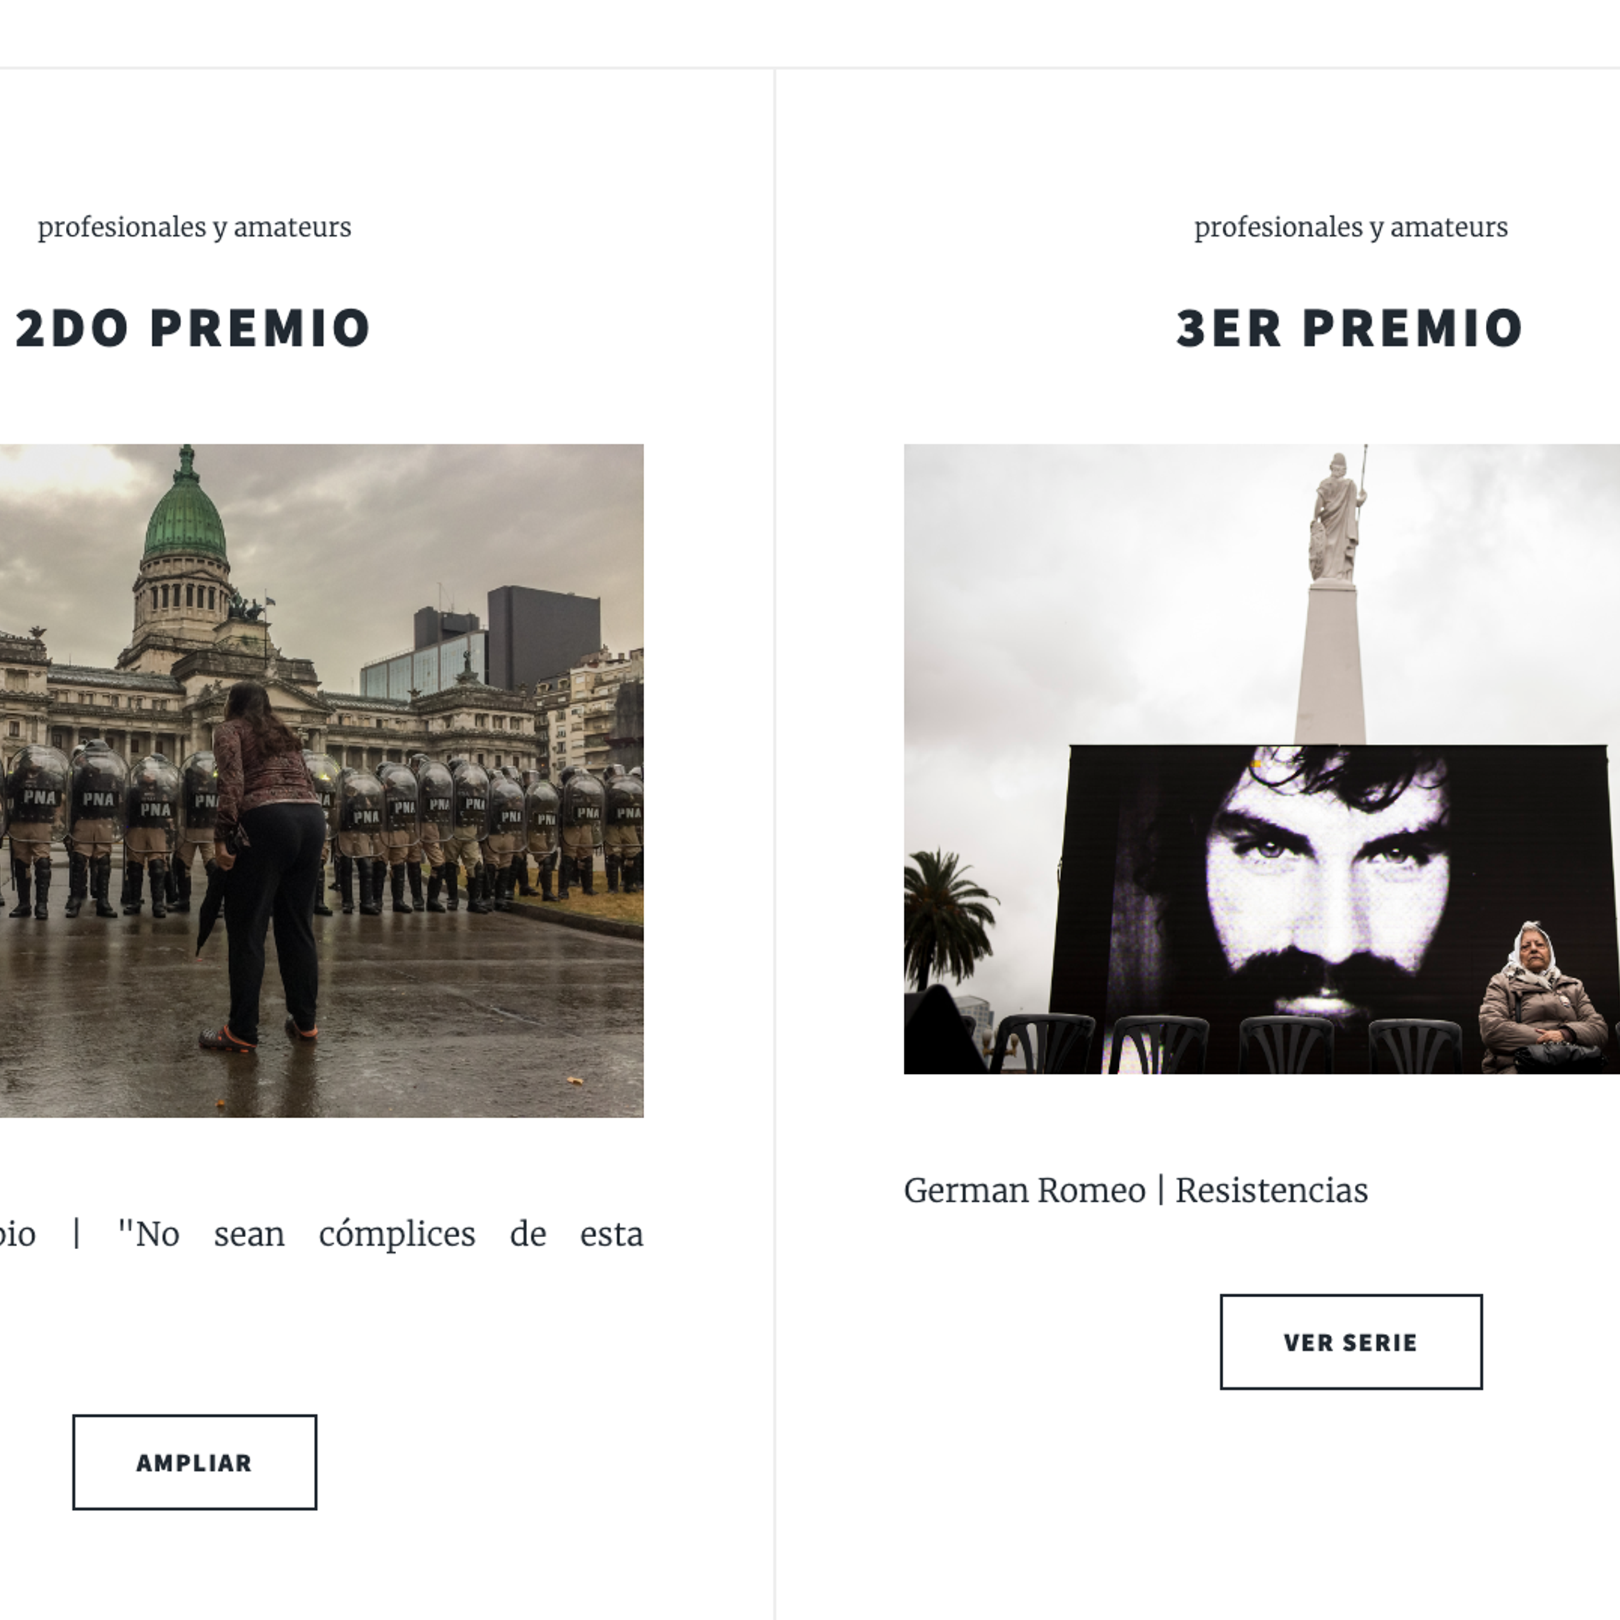Click the AMPLIAR button
The image size is (1620, 1620).
(194, 1462)
